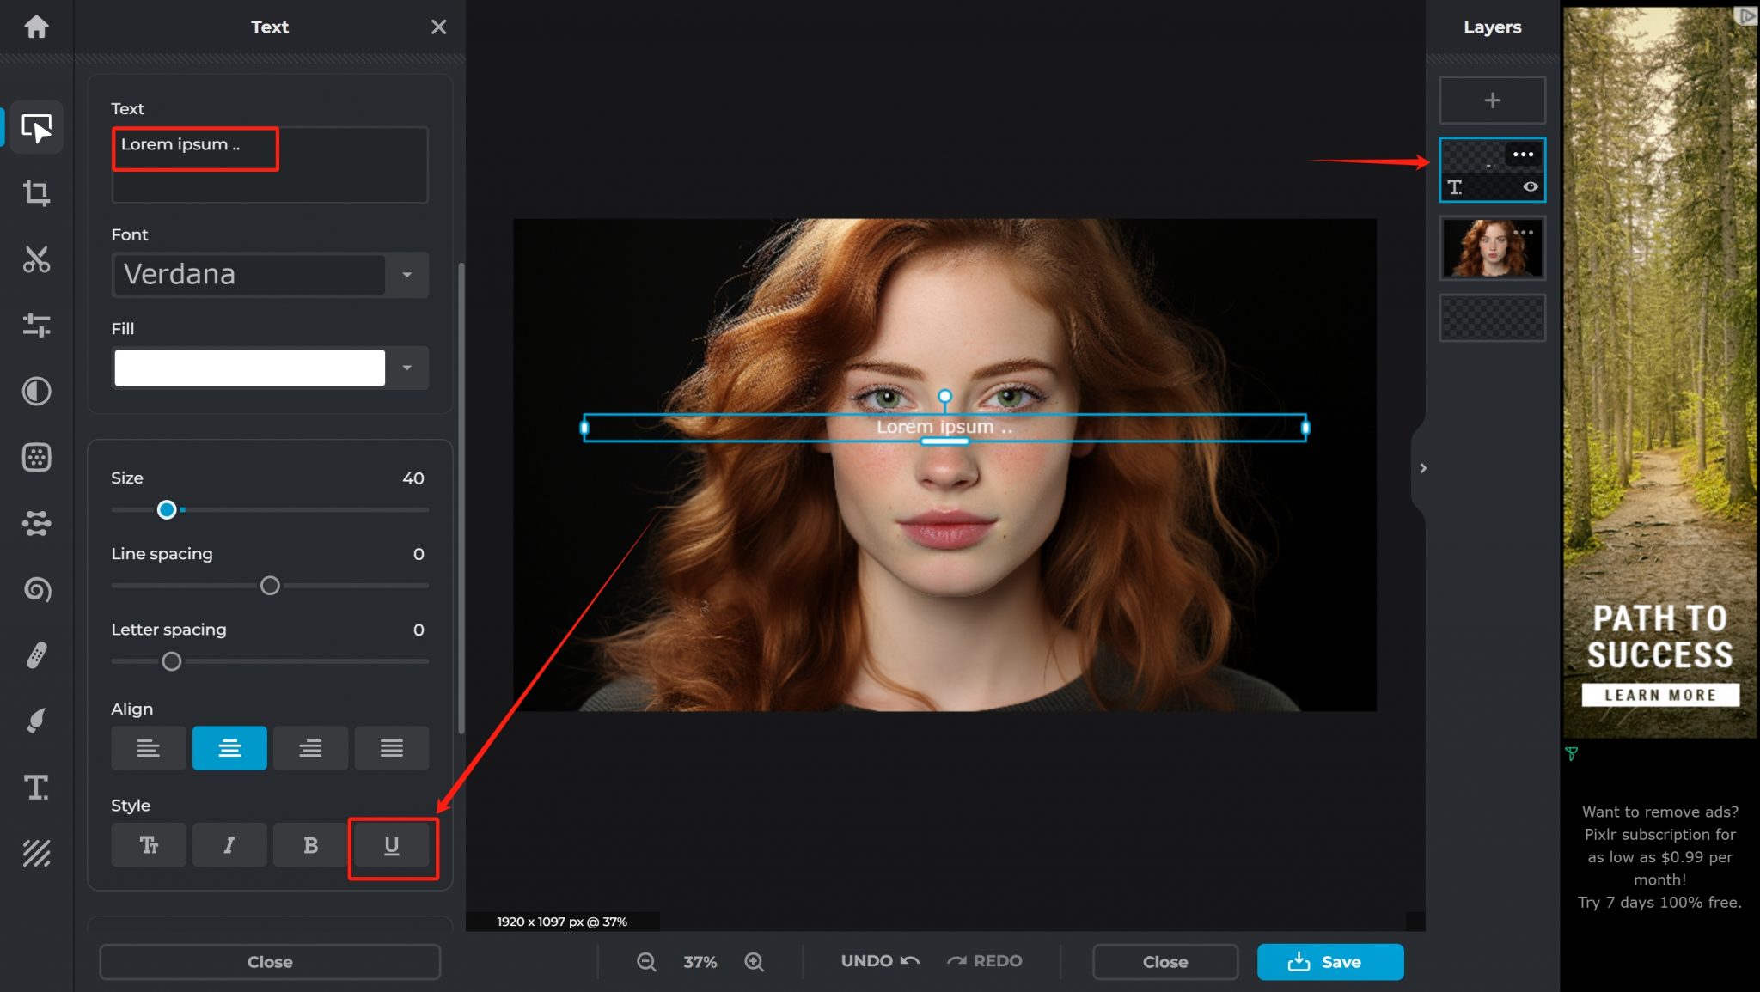The image size is (1760, 992).
Task: Enable italic text style
Action: (229, 844)
